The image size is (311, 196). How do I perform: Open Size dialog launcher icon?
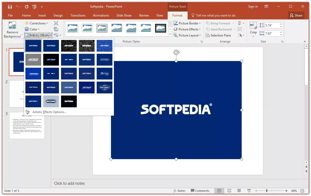tap(282, 42)
